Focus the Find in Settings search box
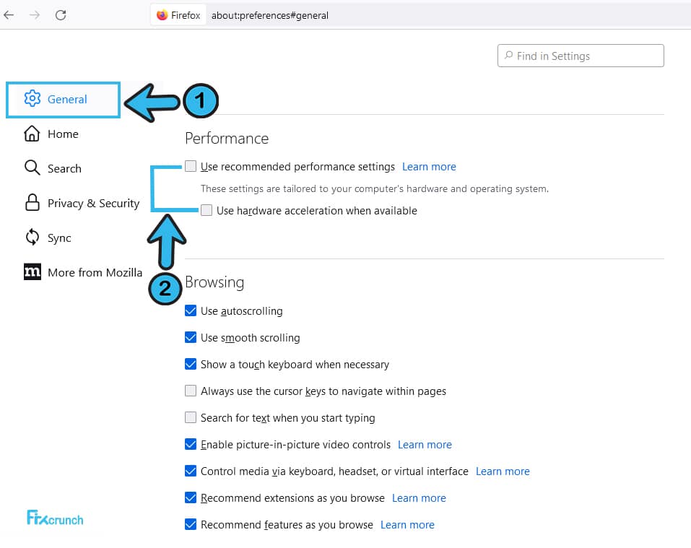691x548 pixels. (x=581, y=56)
